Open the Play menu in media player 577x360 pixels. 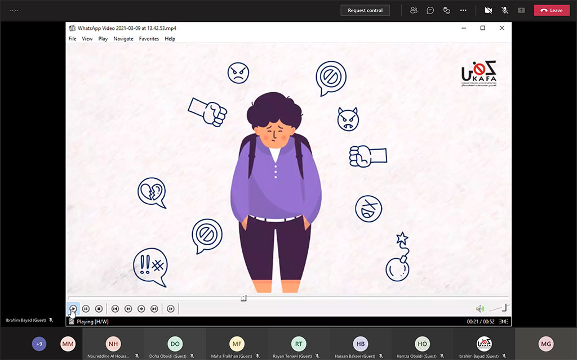point(103,39)
